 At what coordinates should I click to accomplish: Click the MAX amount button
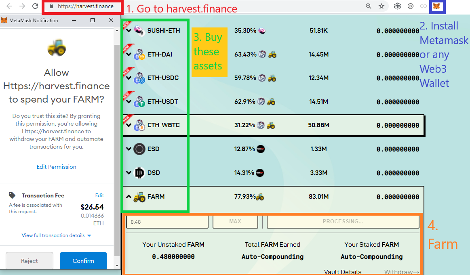(235, 222)
